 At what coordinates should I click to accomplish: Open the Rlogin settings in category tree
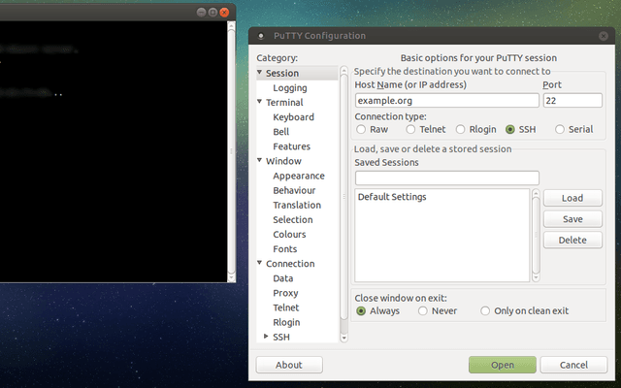point(286,322)
